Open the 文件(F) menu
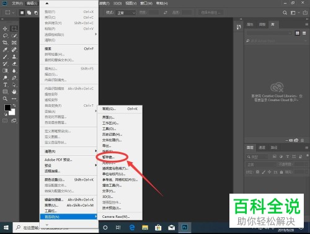Image resolution: width=310 pixels, height=234 pixels. click(17, 3)
